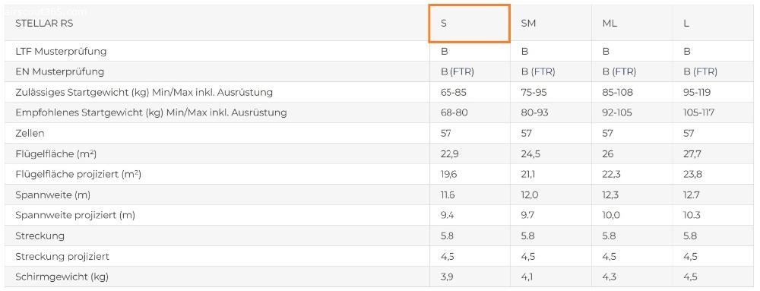Image resolution: width=760 pixels, height=291 pixels.
Task: Click the 105-117 recommended weight cell
Action: pos(700,112)
